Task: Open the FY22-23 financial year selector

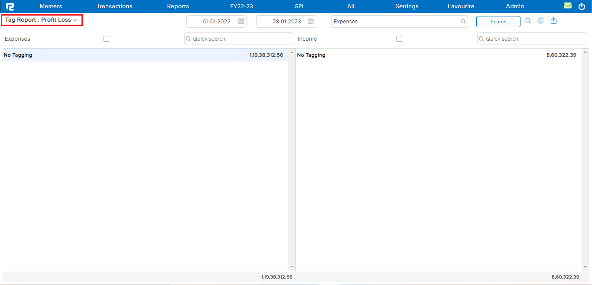Action: pyautogui.click(x=241, y=6)
